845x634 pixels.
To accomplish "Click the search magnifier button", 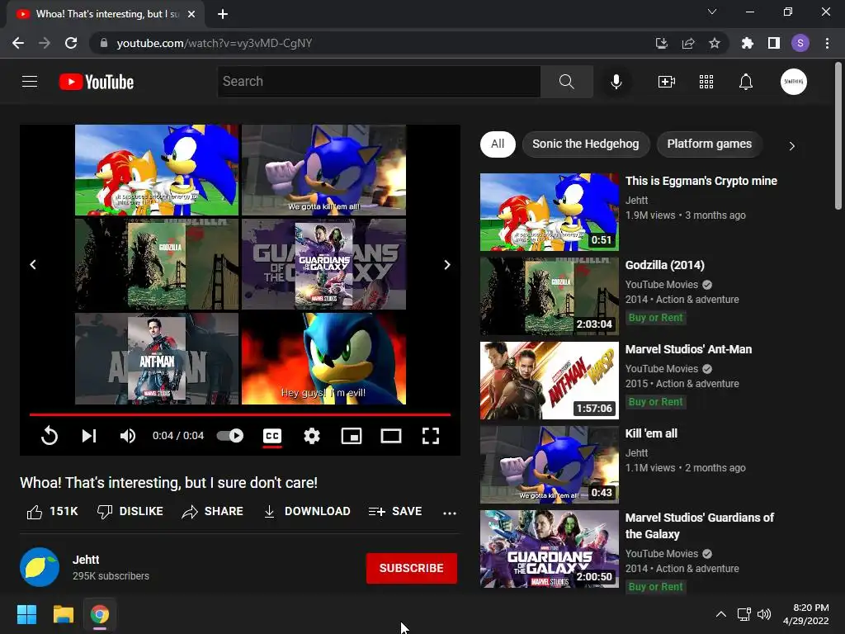I will pyautogui.click(x=566, y=82).
